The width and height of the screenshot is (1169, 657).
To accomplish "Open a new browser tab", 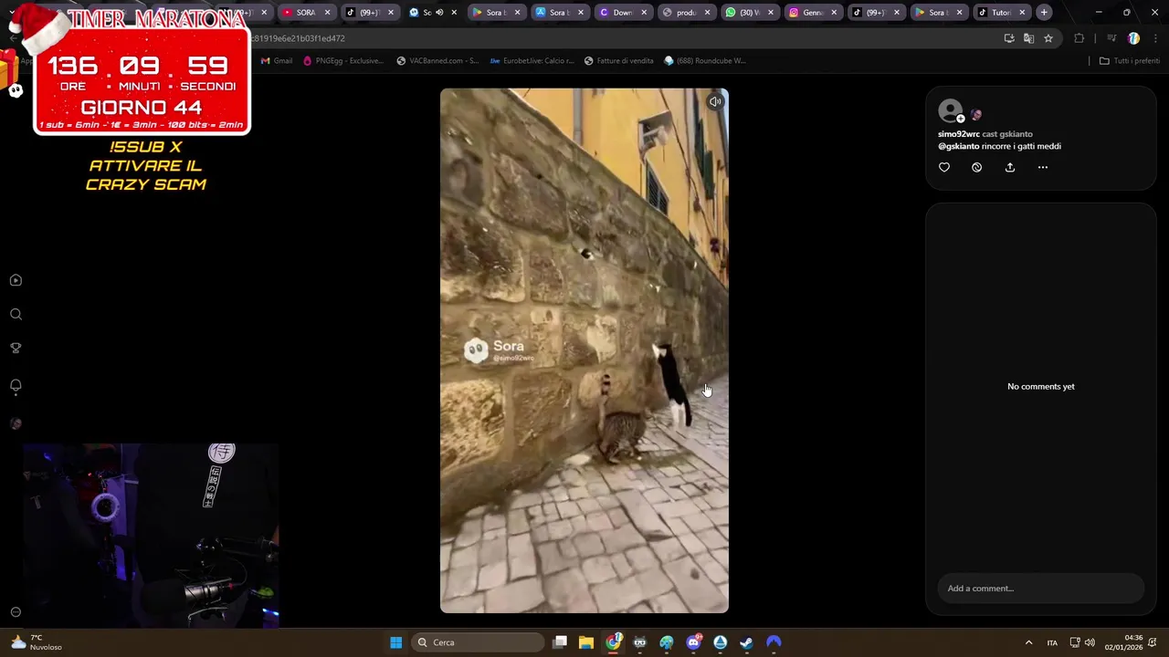I will (1044, 13).
